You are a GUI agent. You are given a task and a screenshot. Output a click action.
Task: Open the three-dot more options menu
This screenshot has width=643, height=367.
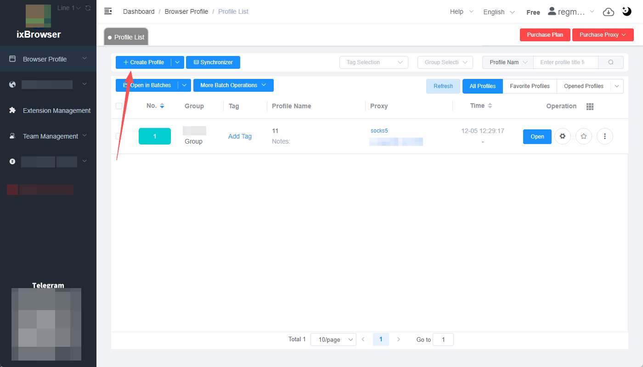click(x=605, y=136)
